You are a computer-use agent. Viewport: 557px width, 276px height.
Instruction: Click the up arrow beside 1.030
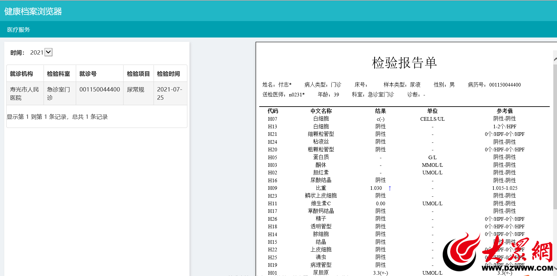[390, 188]
